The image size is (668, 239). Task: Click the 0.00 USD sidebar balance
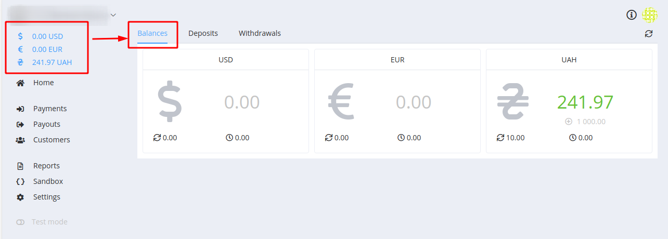coord(48,36)
